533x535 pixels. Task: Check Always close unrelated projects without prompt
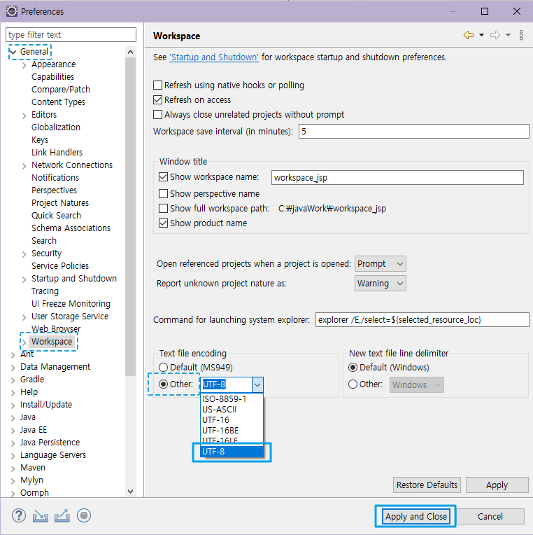[157, 114]
